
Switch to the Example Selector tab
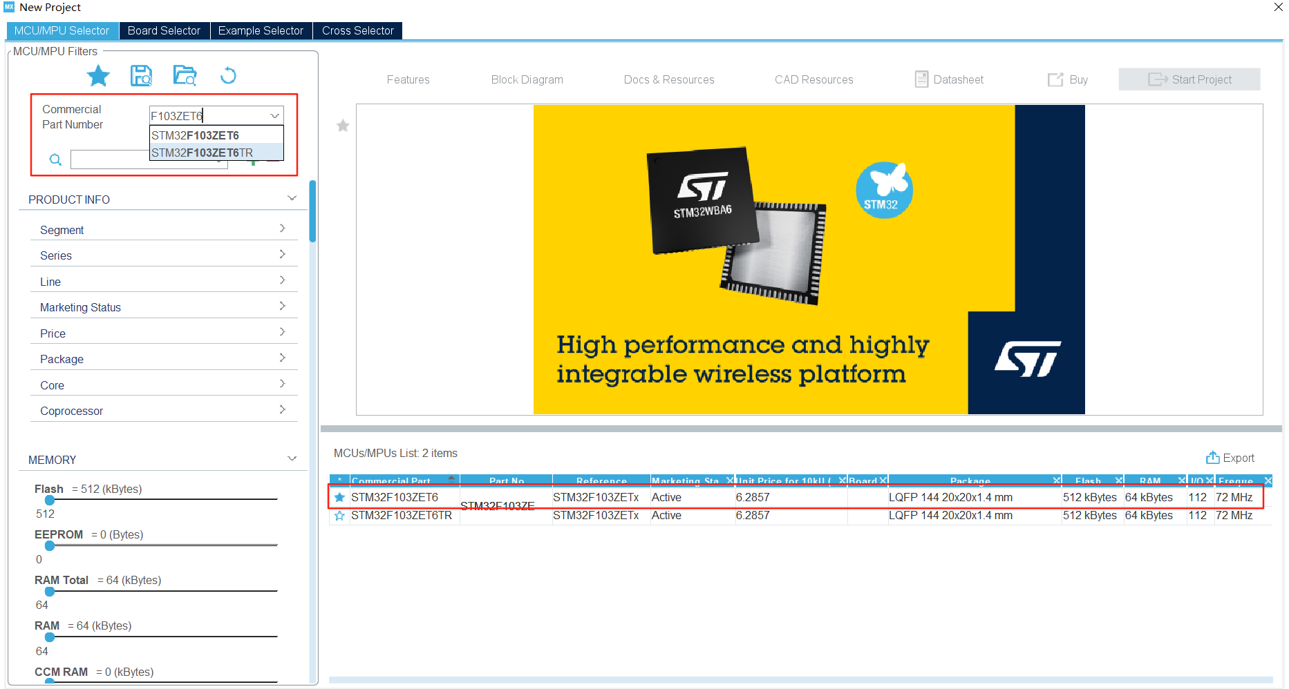click(261, 30)
